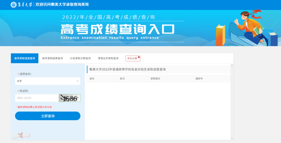Switch to 高考录取结果查询 tab
The height and width of the screenshot is (143, 281).
(x=53, y=58)
